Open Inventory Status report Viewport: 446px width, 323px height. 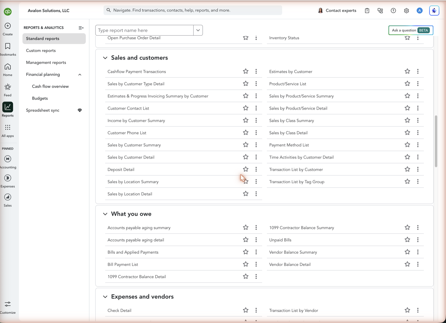(284, 38)
